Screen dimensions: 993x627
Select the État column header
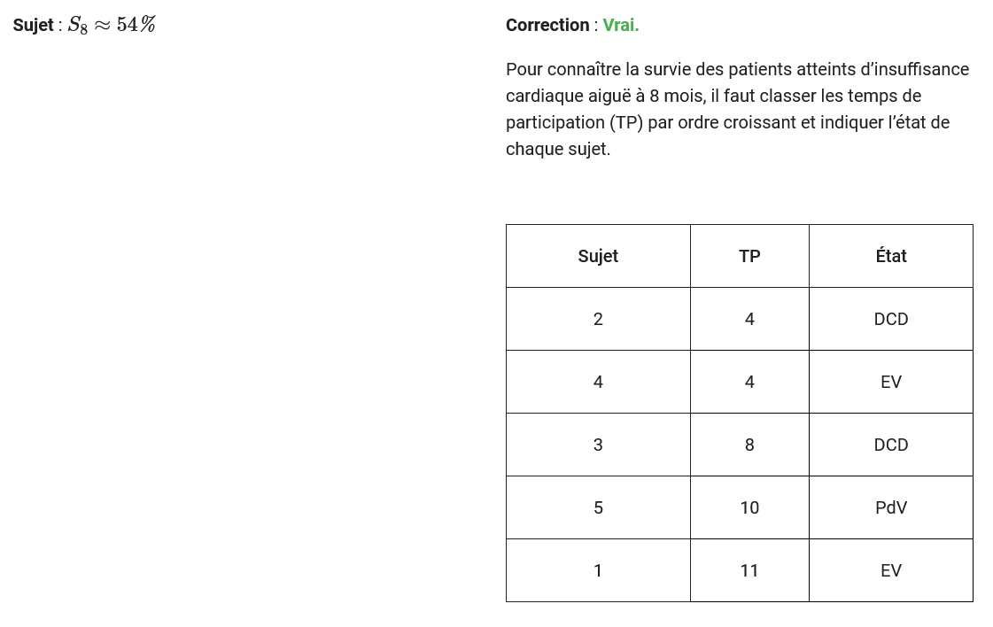(891, 256)
